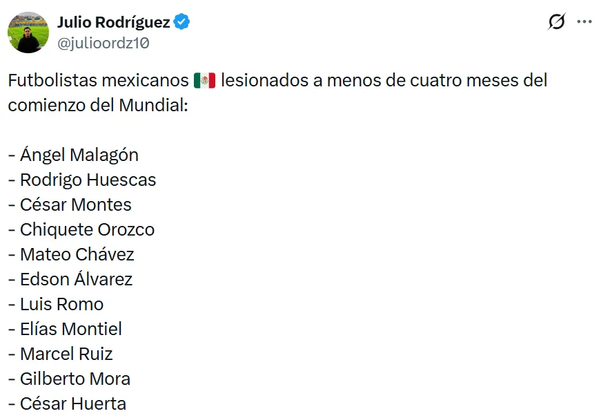The width and height of the screenshot is (610, 418).
Task: Click Julio Rodríguez's profile avatar
Action: [28, 32]
